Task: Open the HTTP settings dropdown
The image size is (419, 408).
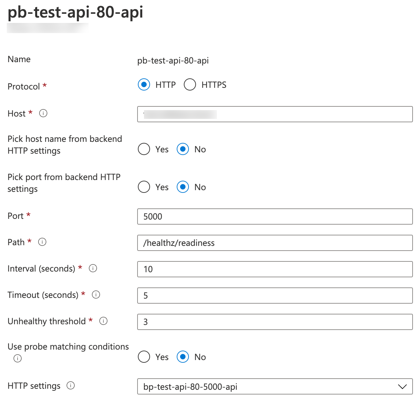Action: tap(270, 386)
